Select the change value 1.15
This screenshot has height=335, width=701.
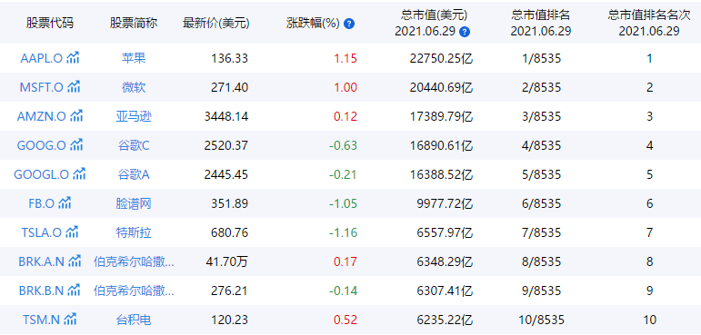click(345, 58)
